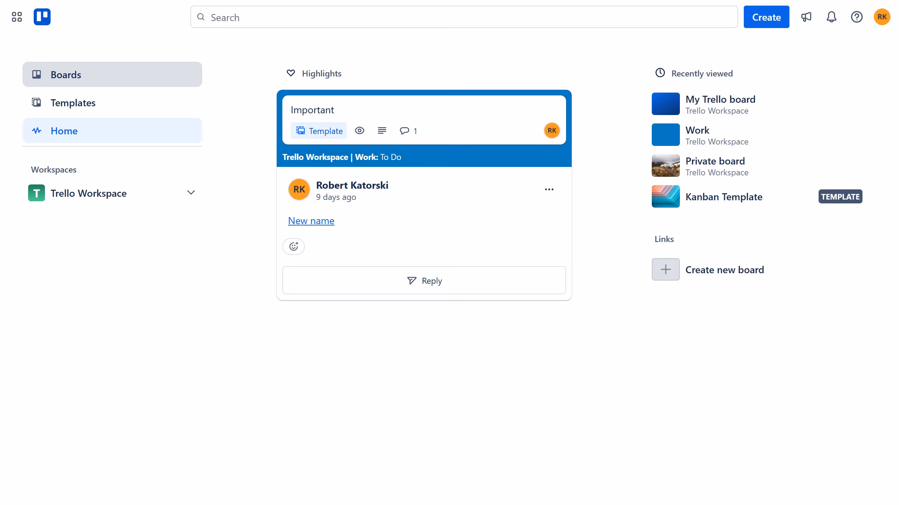Screen dimensions: 899x505
Task: Add an emoji reaction
Action: click(294, 246)
